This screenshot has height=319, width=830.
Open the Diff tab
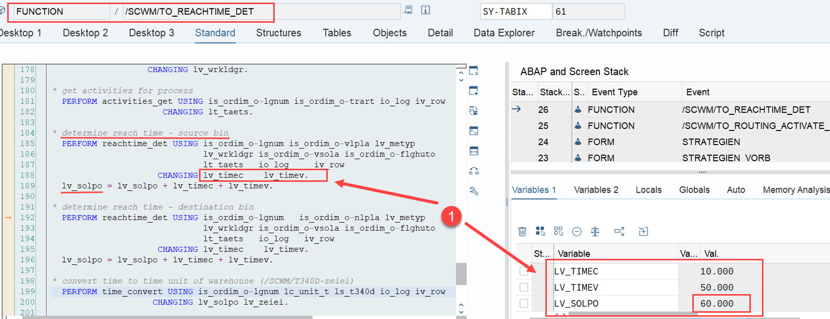(671, 33)
